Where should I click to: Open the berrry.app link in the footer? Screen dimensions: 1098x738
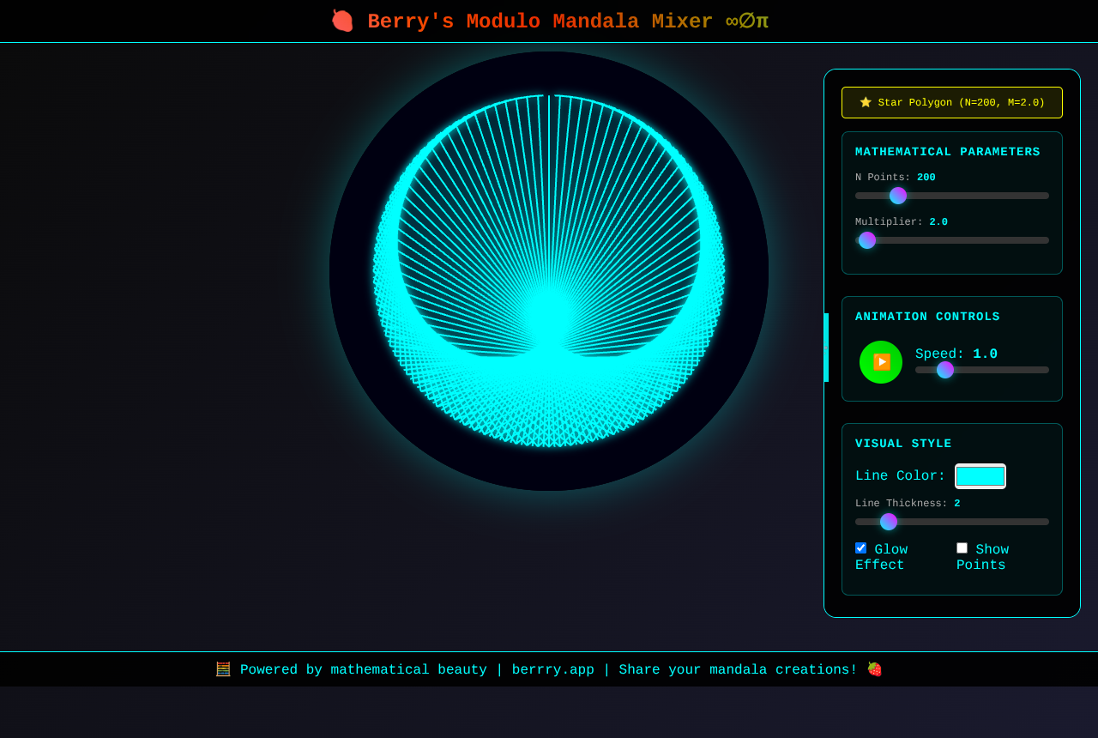[x=552, y=669]
